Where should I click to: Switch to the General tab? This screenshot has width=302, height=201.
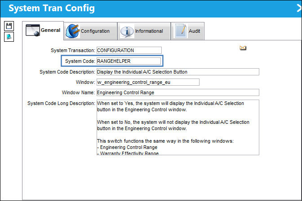coord(43,31)
